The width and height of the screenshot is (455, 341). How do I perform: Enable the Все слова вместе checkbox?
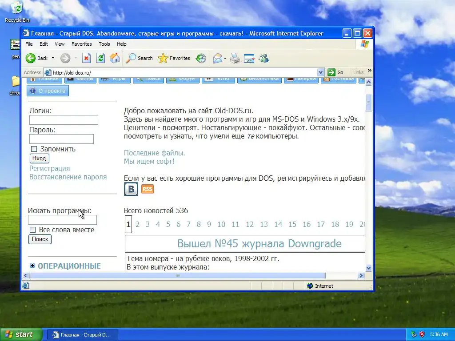tap(33, 230)
